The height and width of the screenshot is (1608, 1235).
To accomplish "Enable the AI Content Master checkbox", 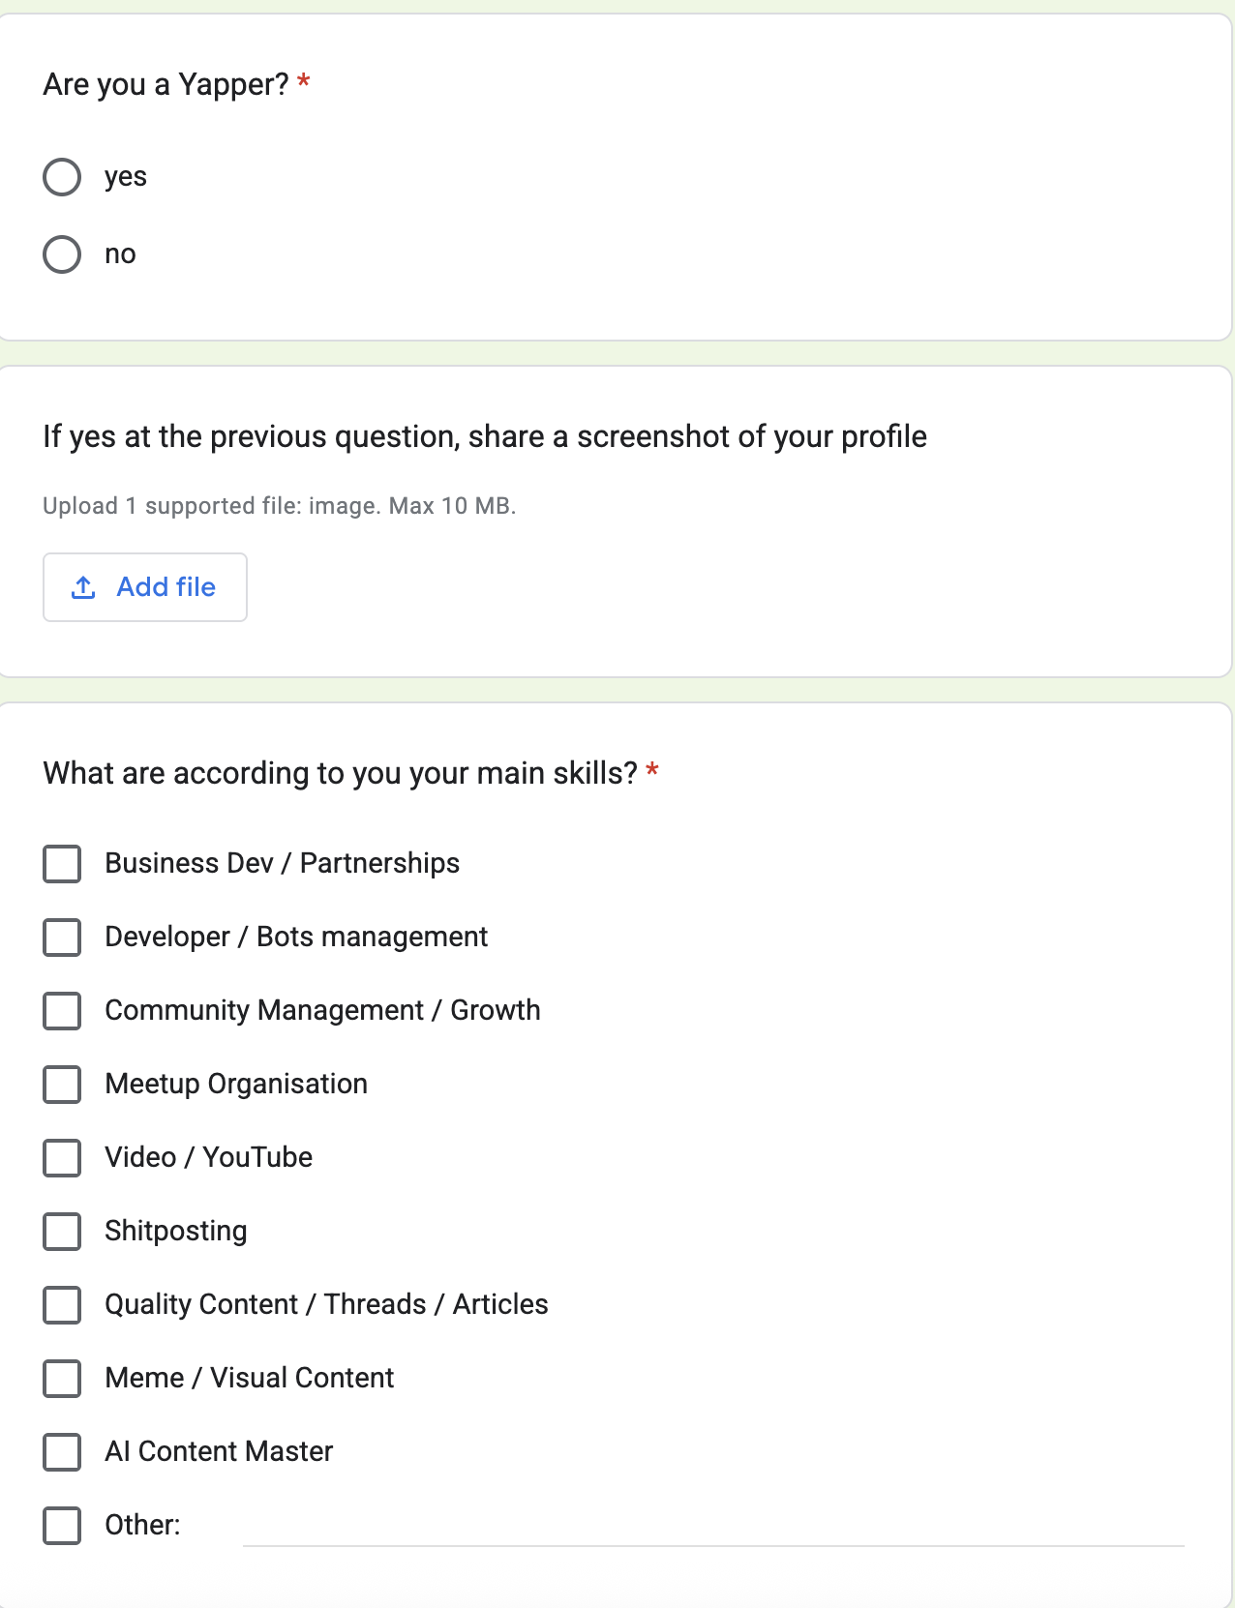I will click(x=62, y=1452).
